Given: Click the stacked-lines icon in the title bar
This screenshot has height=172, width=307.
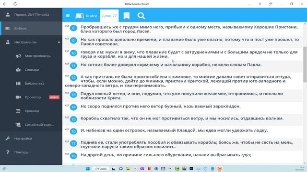Looking at the screenshot, I should click(x=260, y=4).
